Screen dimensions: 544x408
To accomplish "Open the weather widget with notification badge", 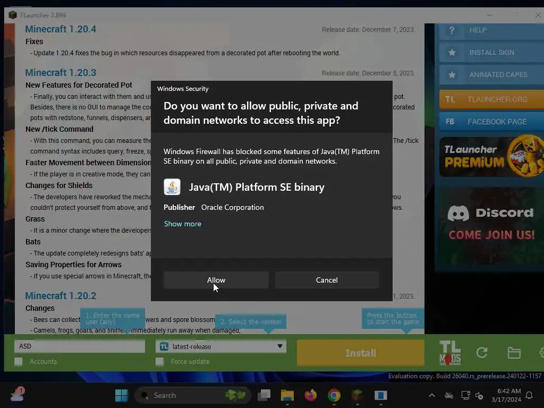I will click(x=17, y=395).
